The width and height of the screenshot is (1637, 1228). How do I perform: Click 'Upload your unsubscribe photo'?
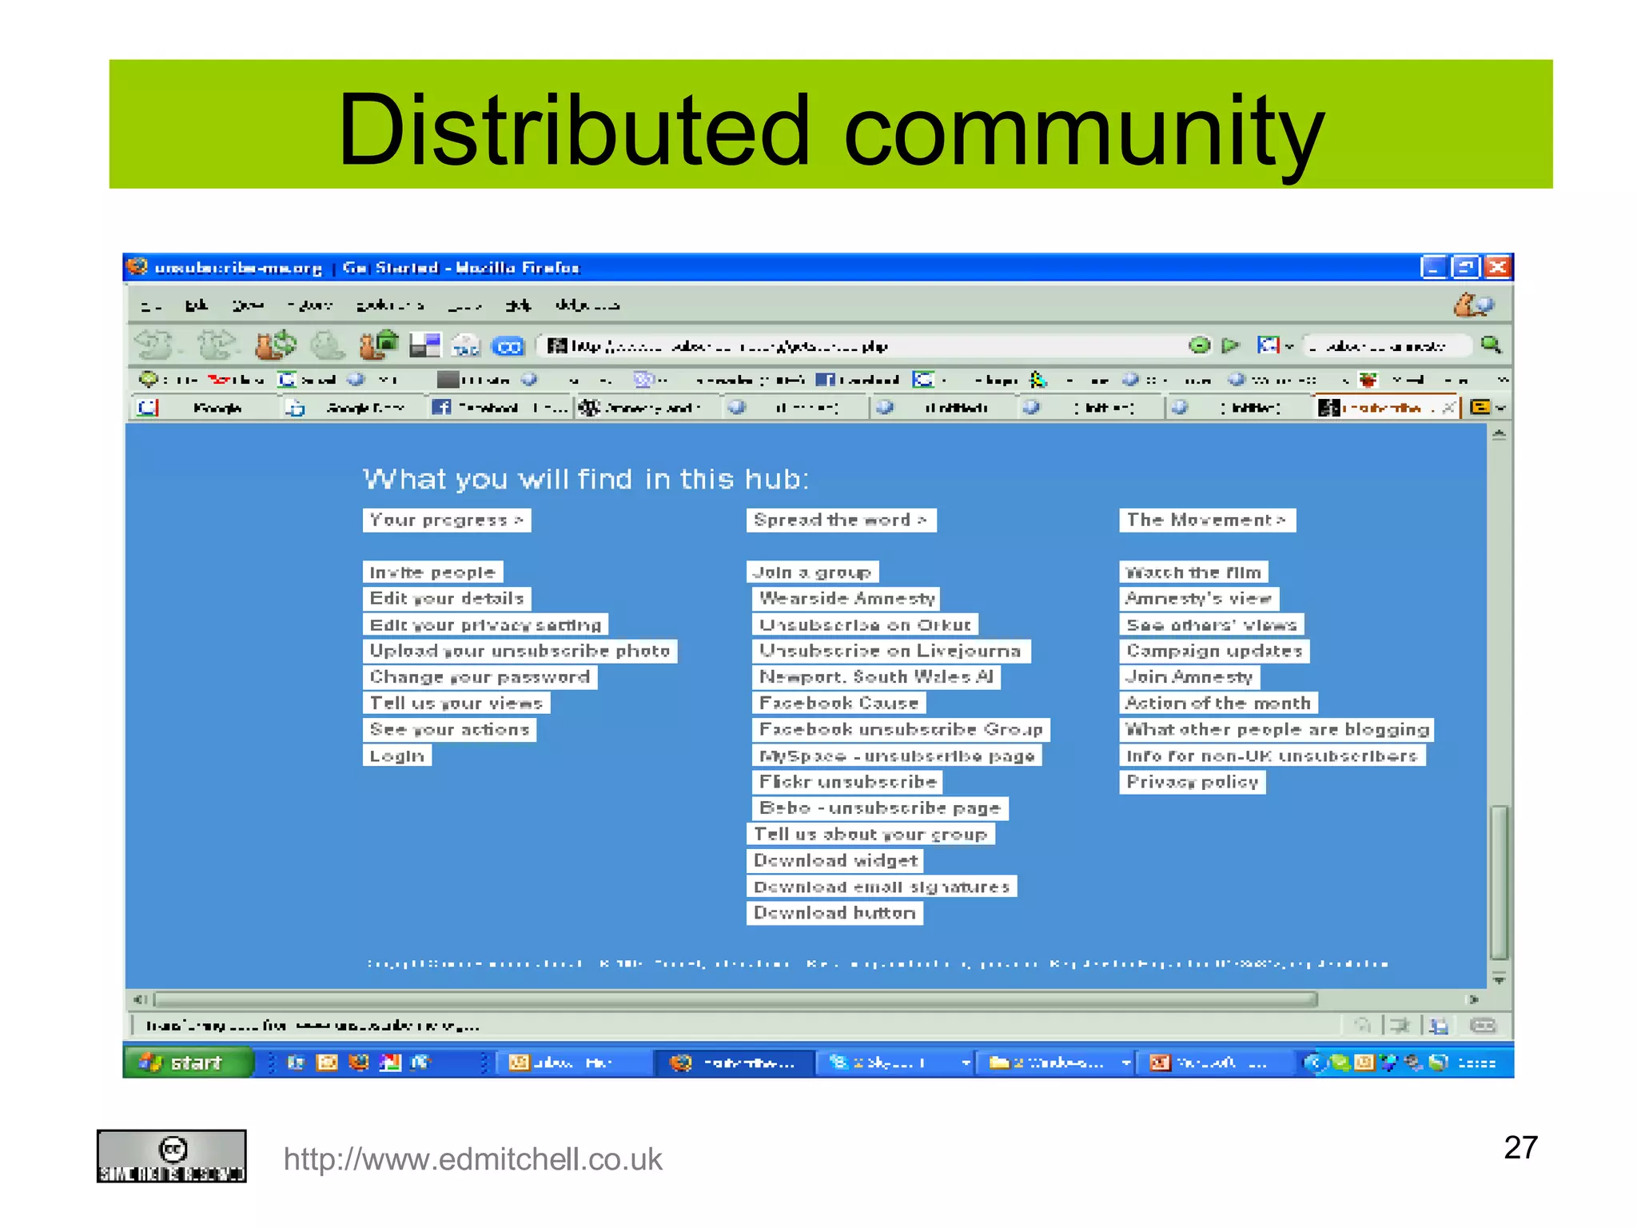coord(520,651)
